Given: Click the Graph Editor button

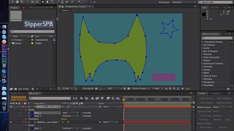Looking at the screenshot, I should coord(118,98).
